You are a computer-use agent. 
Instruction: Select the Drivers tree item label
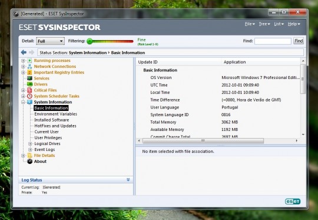41,84
